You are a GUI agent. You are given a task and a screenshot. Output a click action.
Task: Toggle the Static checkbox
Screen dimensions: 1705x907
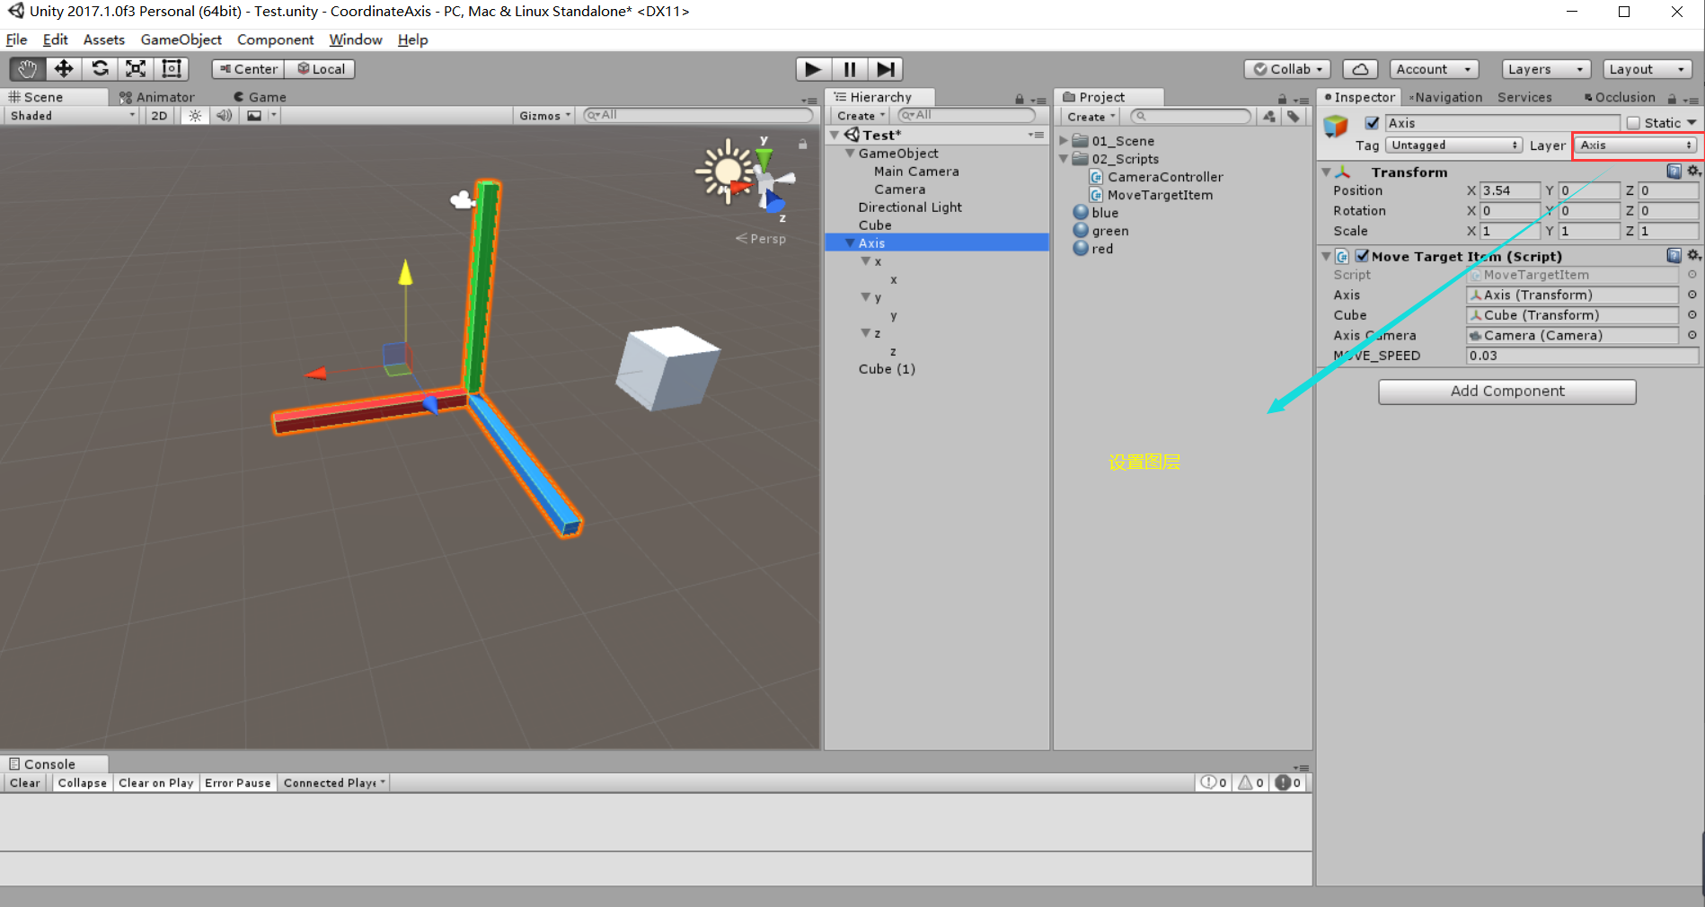[x=1633, y=123]
